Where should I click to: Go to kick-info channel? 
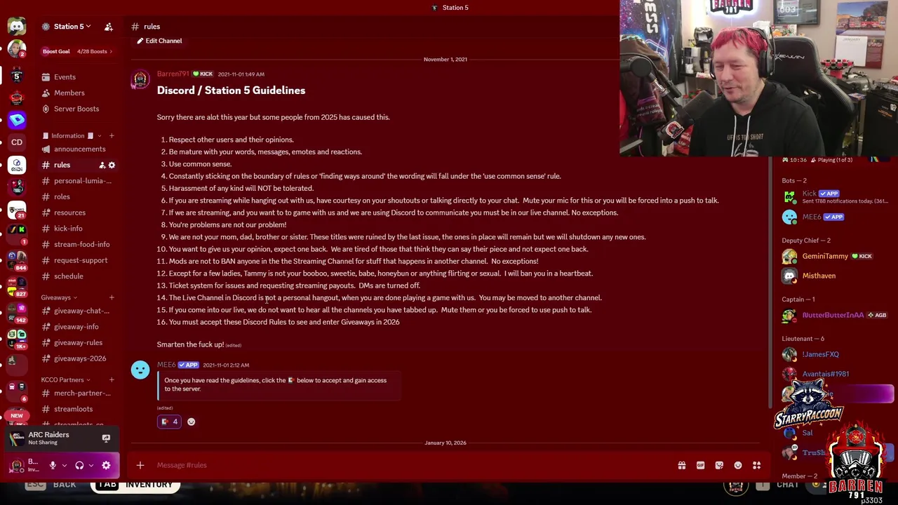click(x=68, y=229)
